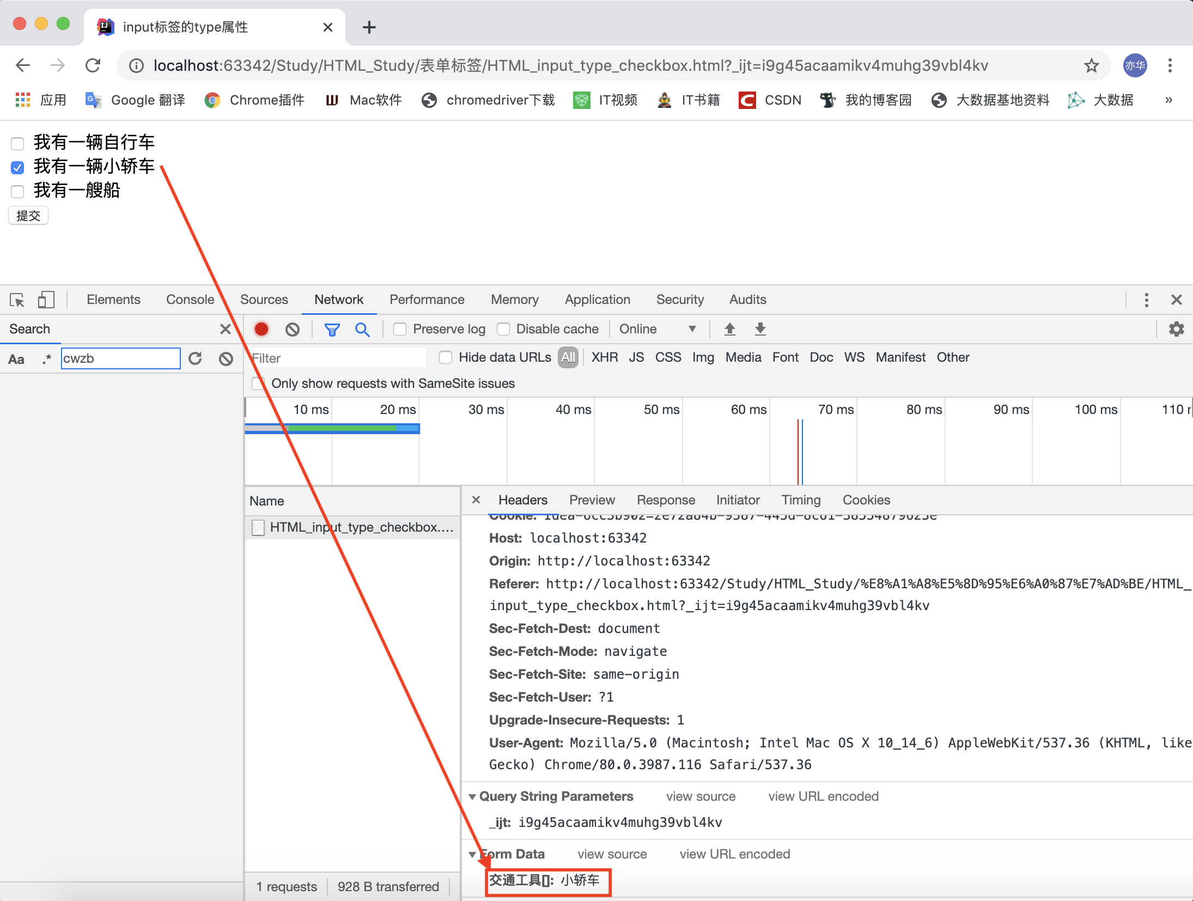This screenshot has width=1193, height=901.
Task: Click the browser back arrow
Action: pyautogui.click(x=23, y=66)
